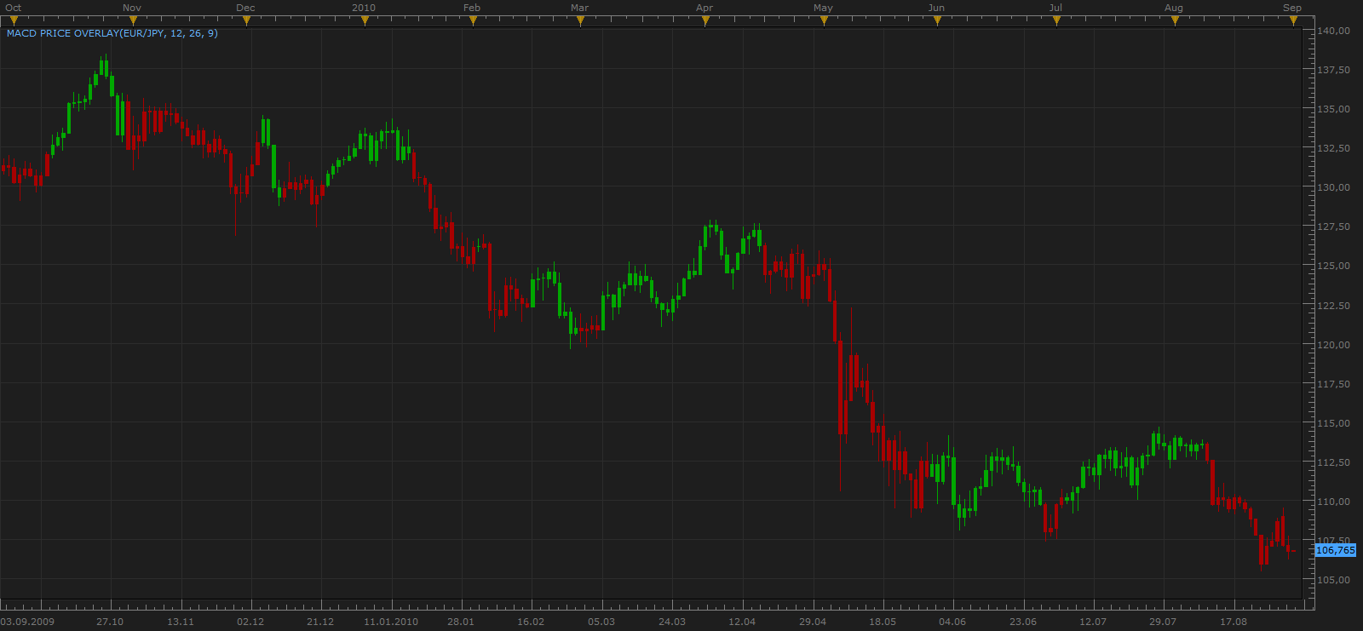Image resolution: width=1363 pixels, height=631 pixels.
Task: Click the 125,00 price axis label
Action: click(x=1334, y=266)
